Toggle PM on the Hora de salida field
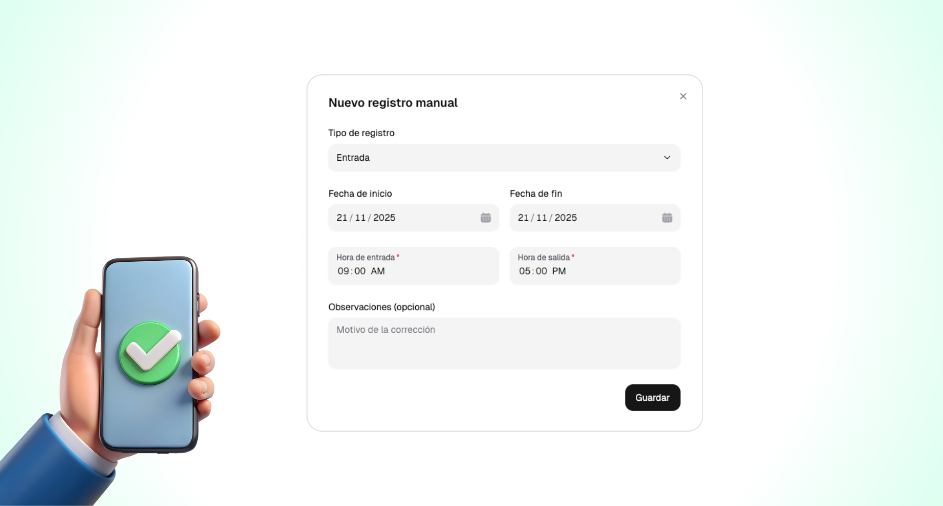 (559, 271)
